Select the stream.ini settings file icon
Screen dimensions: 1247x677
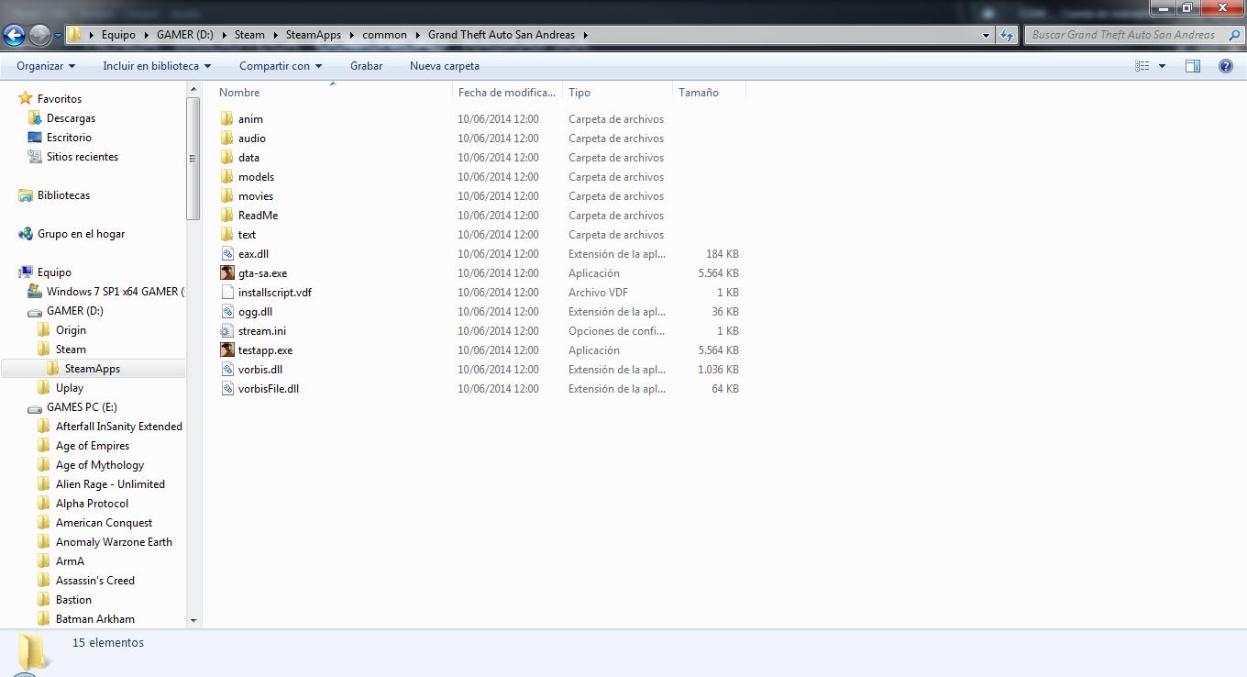[227, 331]
